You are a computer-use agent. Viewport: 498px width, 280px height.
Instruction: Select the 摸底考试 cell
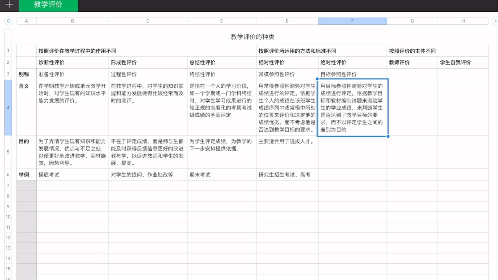73,174
